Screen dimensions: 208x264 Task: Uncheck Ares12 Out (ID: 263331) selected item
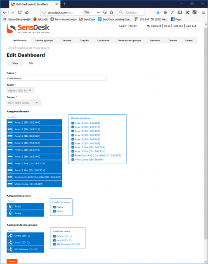pyautogui.click(x=73, y=151)
